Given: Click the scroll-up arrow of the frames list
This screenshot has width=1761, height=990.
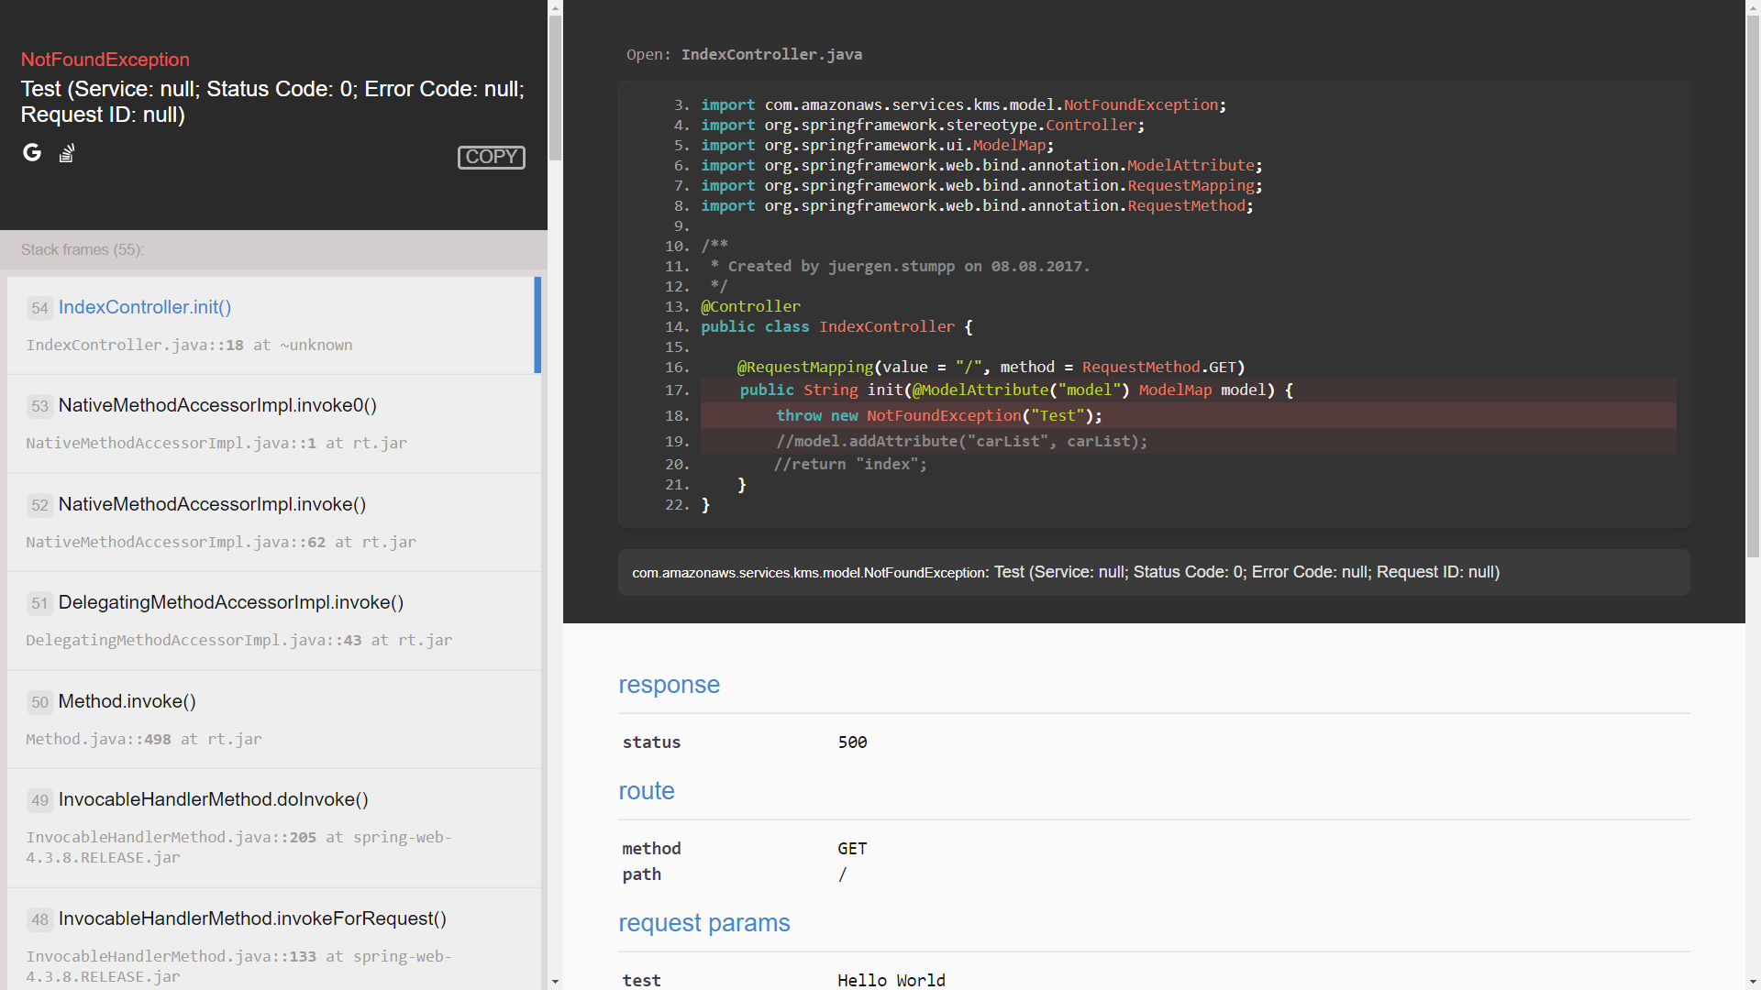Looking at the screenshot, I should point(555,7).
